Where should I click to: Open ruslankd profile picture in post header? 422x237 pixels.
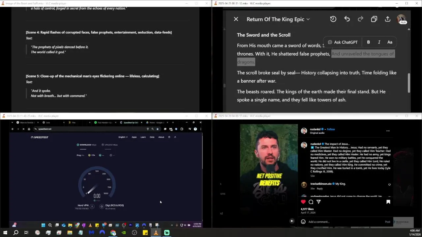coord(304,131)
